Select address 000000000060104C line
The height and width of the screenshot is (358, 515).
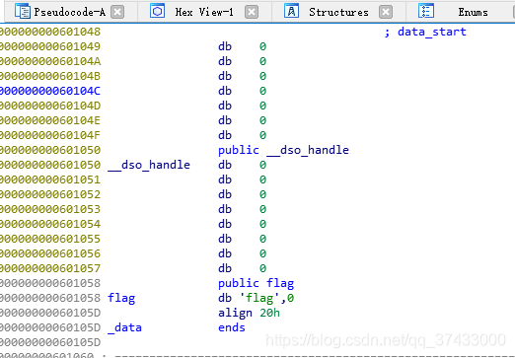pos(50,91)
